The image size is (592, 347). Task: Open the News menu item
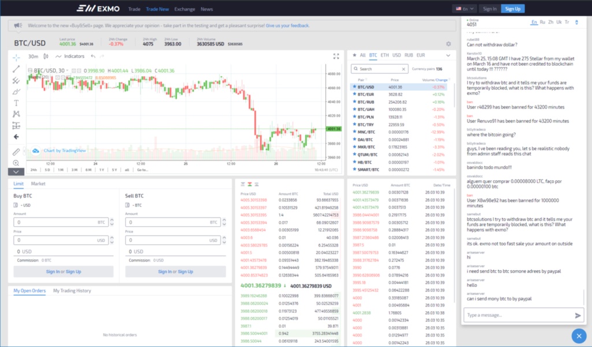click(206, 9)
